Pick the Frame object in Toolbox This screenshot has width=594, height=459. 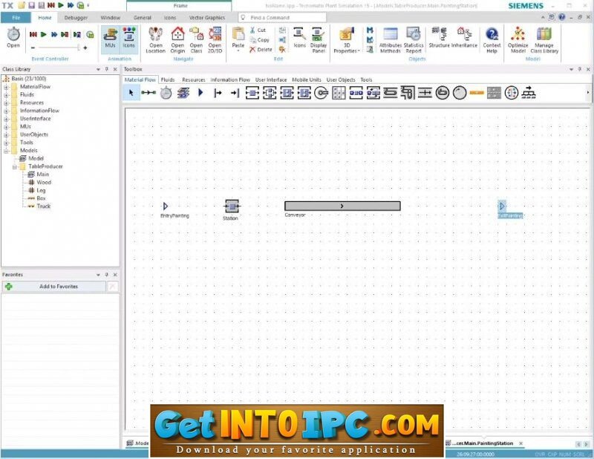(x=183, y=93)
